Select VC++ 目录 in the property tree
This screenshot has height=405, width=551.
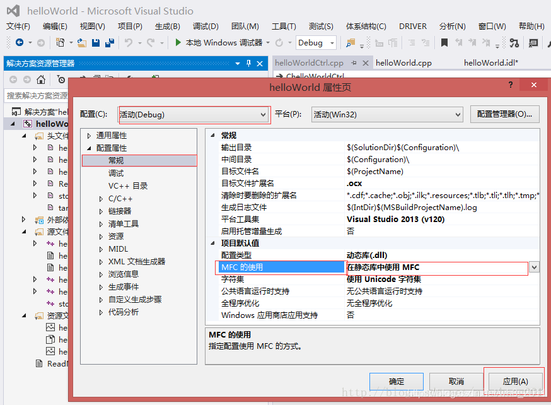pos(128,186)
